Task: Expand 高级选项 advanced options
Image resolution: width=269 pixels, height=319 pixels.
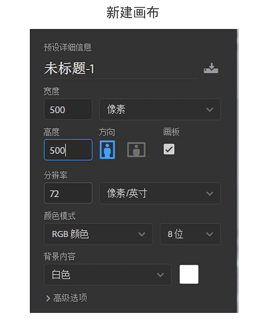Action: 66,298
